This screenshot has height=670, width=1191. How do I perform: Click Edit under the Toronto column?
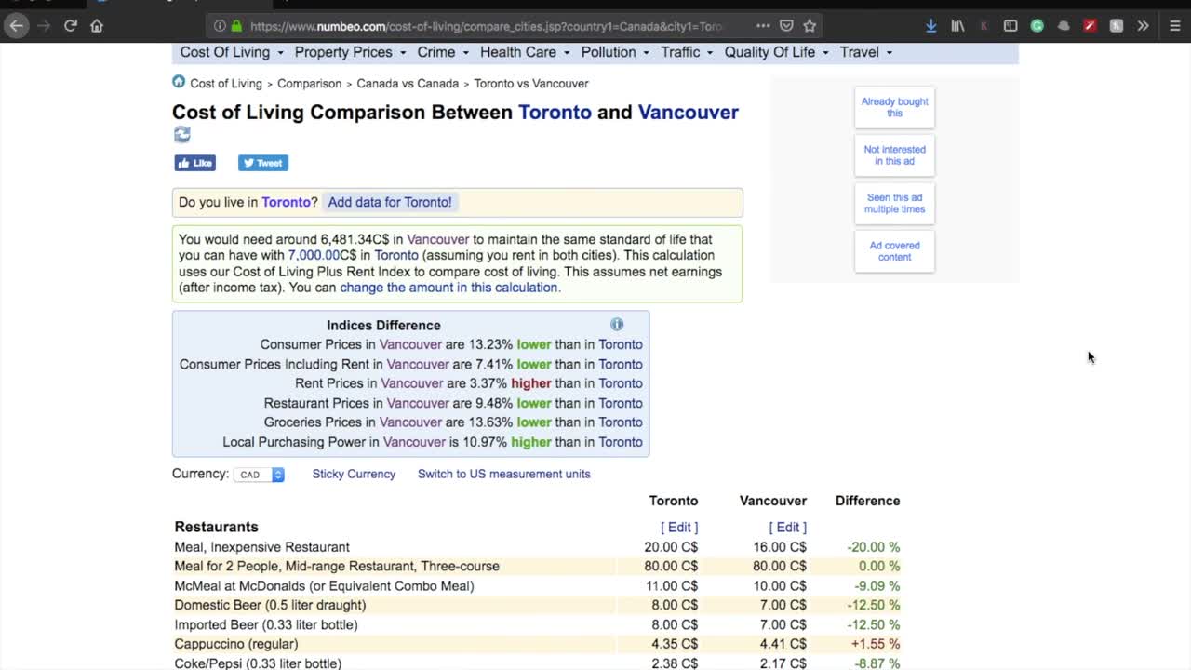679,528
